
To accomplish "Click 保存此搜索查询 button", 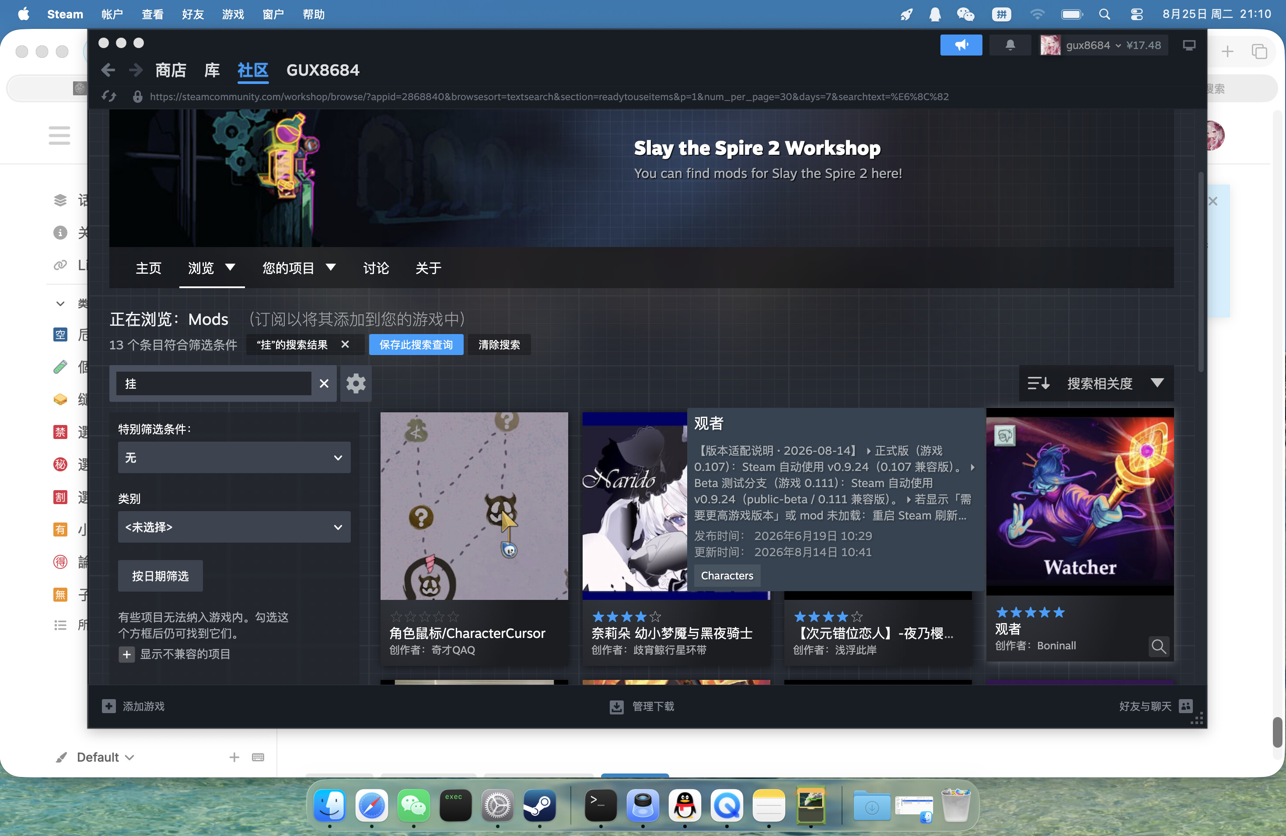I will click(x=416, y=345).
